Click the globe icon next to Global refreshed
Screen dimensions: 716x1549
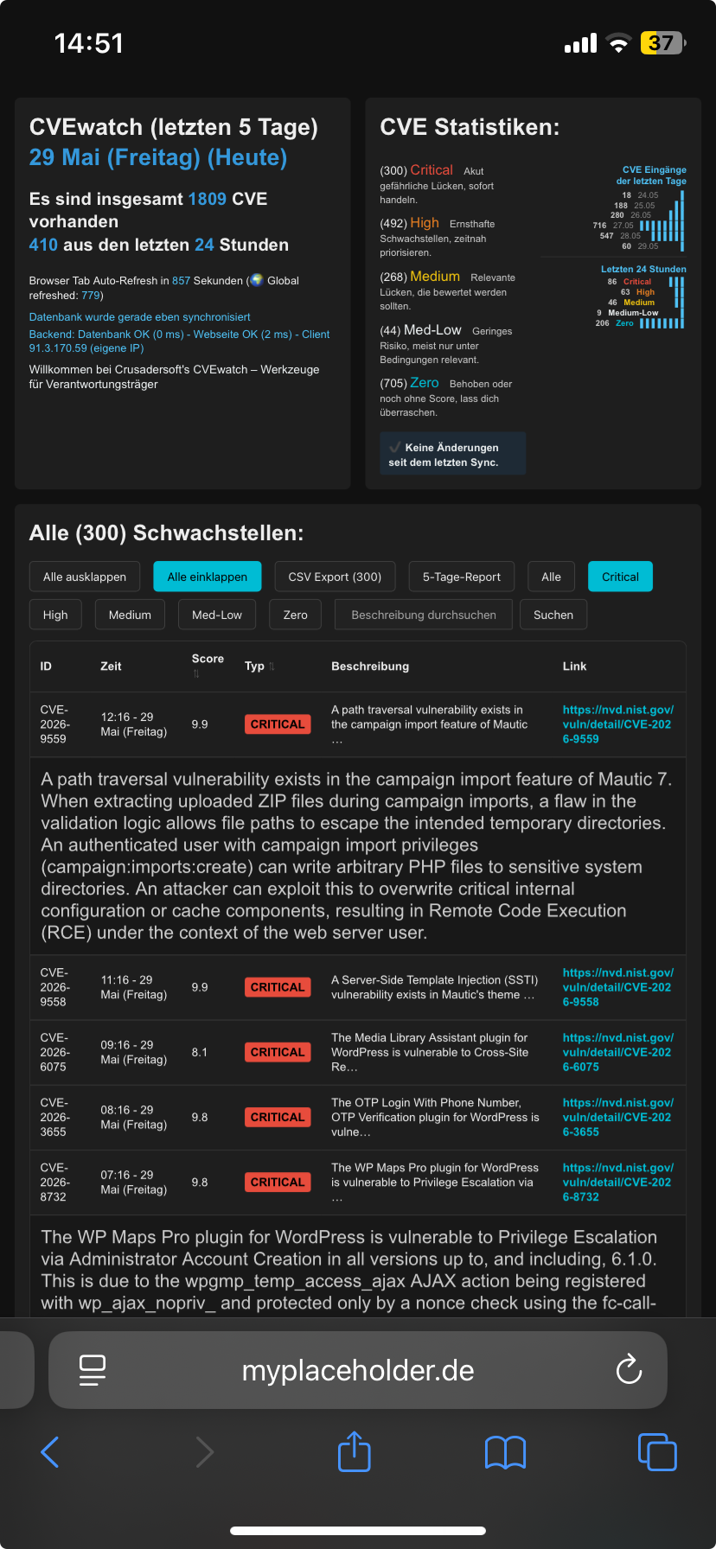(x=257, y=280)
